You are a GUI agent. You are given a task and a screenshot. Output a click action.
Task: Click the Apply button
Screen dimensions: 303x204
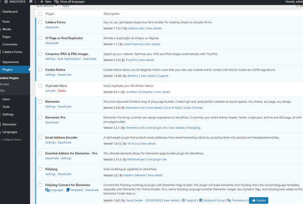click(x=66, y=6)
